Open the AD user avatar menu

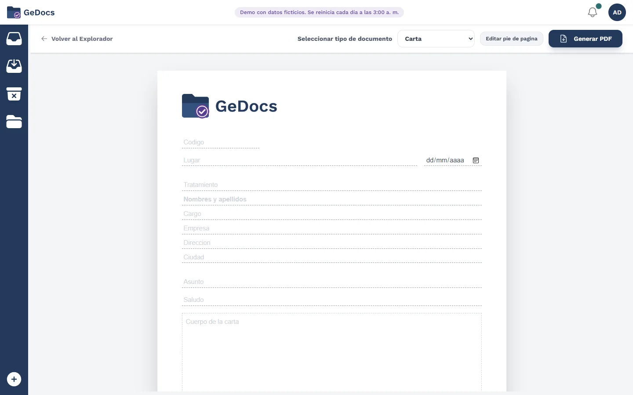[x=617, y=12]
